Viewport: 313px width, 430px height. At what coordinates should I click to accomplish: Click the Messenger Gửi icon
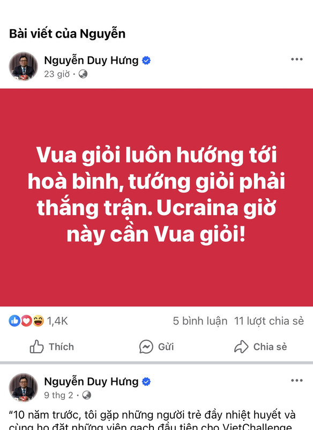tap(146, 347)
